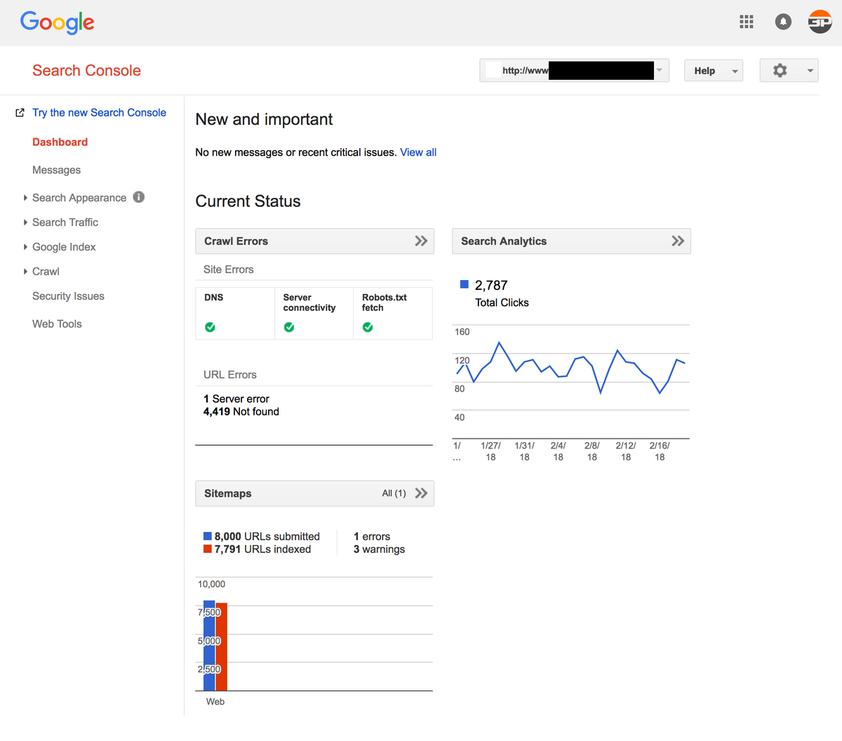Image resolution: width=842 pixels, height=741 pixels.
Task: Click the red URLs indexed legend swatch
Action: [208, 549]
